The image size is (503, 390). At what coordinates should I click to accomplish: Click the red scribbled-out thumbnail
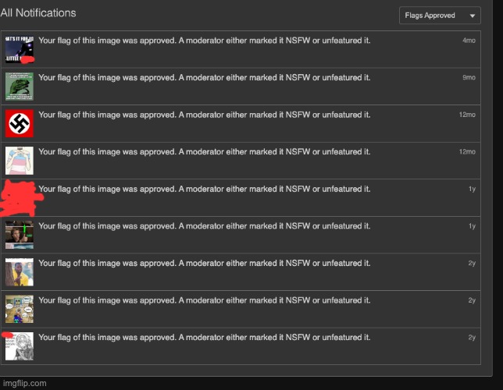[19, 197]
